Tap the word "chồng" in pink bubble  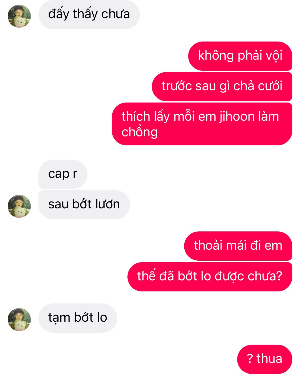(140, 132)
